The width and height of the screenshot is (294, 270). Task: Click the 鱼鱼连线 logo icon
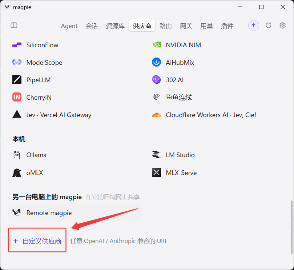(156, 97)
